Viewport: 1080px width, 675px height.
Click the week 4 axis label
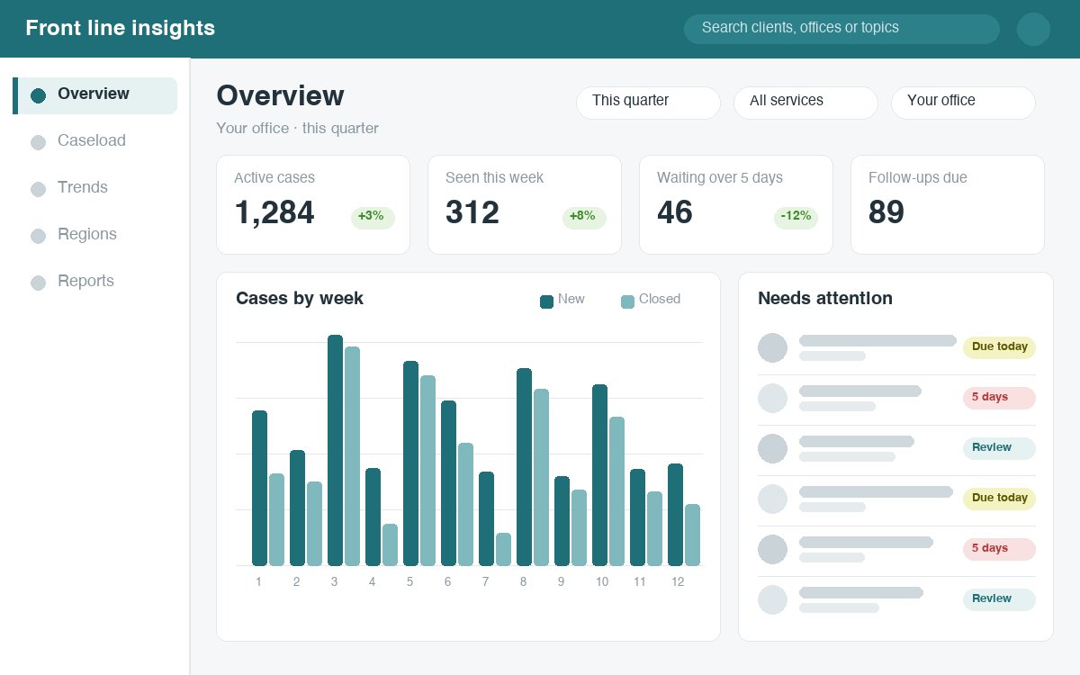click(x=372, y=582)
